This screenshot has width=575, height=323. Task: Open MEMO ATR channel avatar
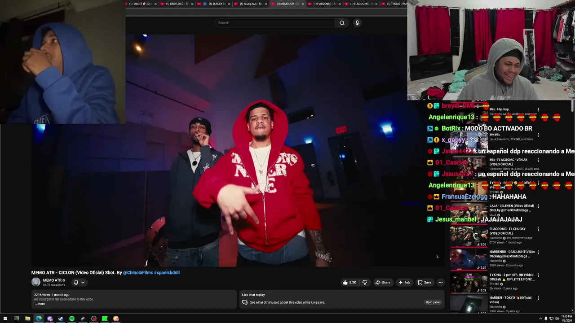click(36, 282)
